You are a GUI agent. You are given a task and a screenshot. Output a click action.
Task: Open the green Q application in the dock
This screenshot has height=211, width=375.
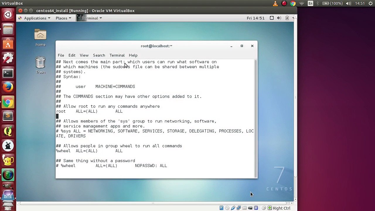[8, 131]
